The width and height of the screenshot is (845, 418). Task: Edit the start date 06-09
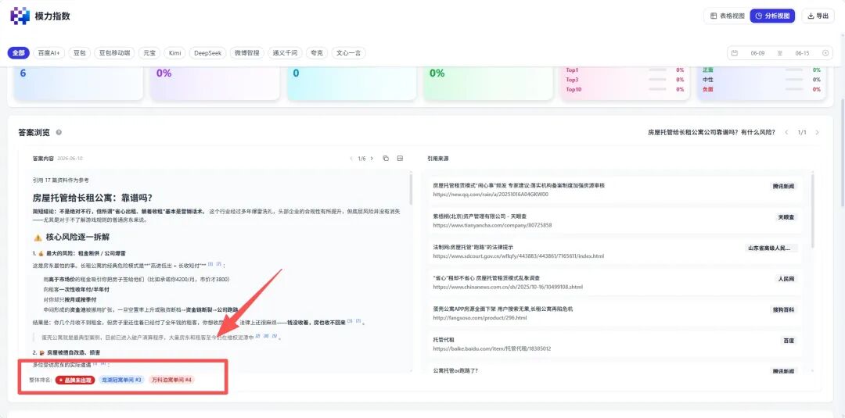[x=757, y=52]
